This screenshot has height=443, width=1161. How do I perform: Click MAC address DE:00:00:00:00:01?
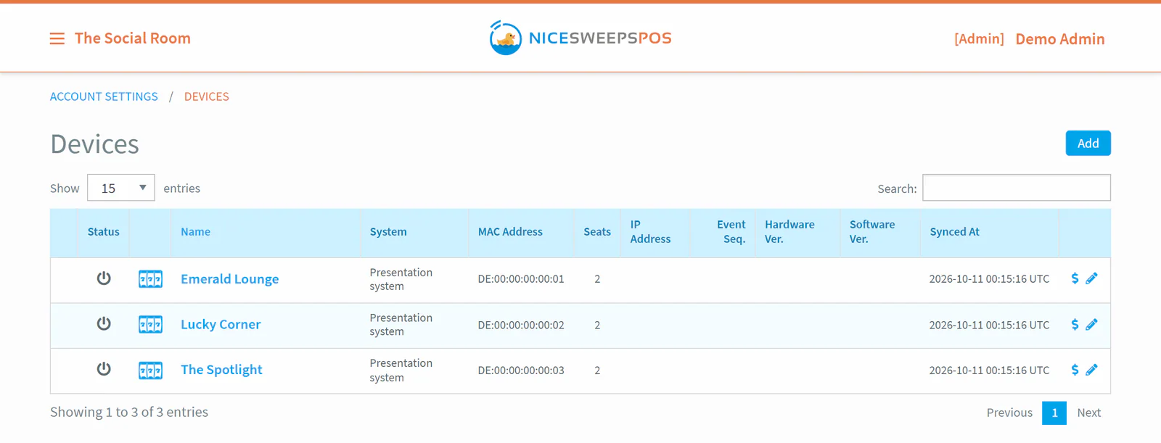tap(521, 279)
